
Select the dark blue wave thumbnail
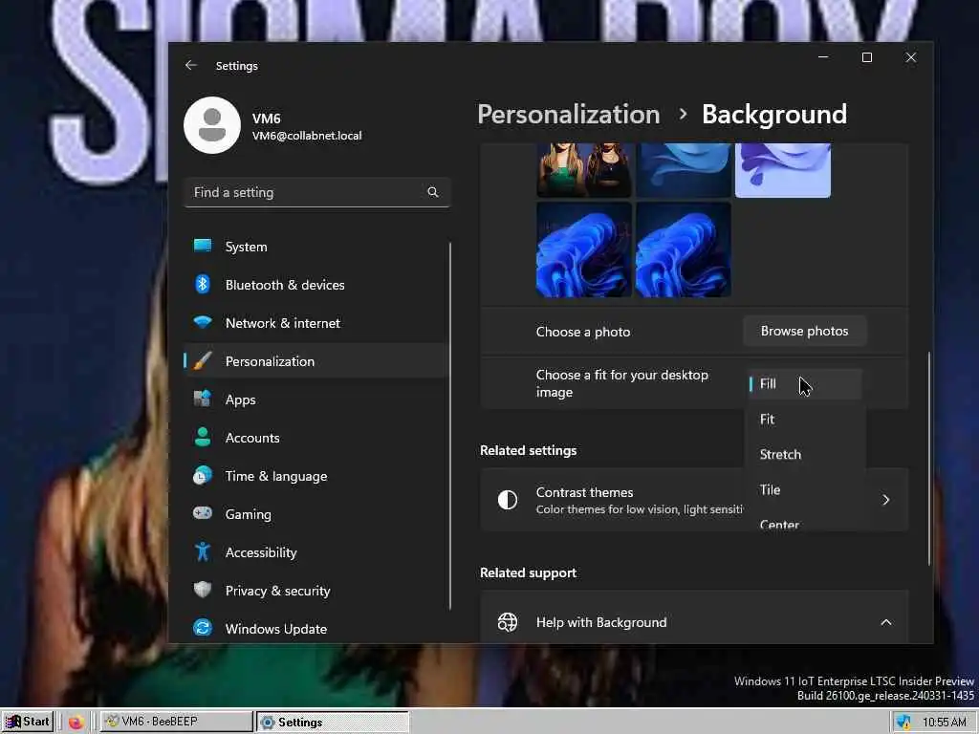[x=683, y=170]
